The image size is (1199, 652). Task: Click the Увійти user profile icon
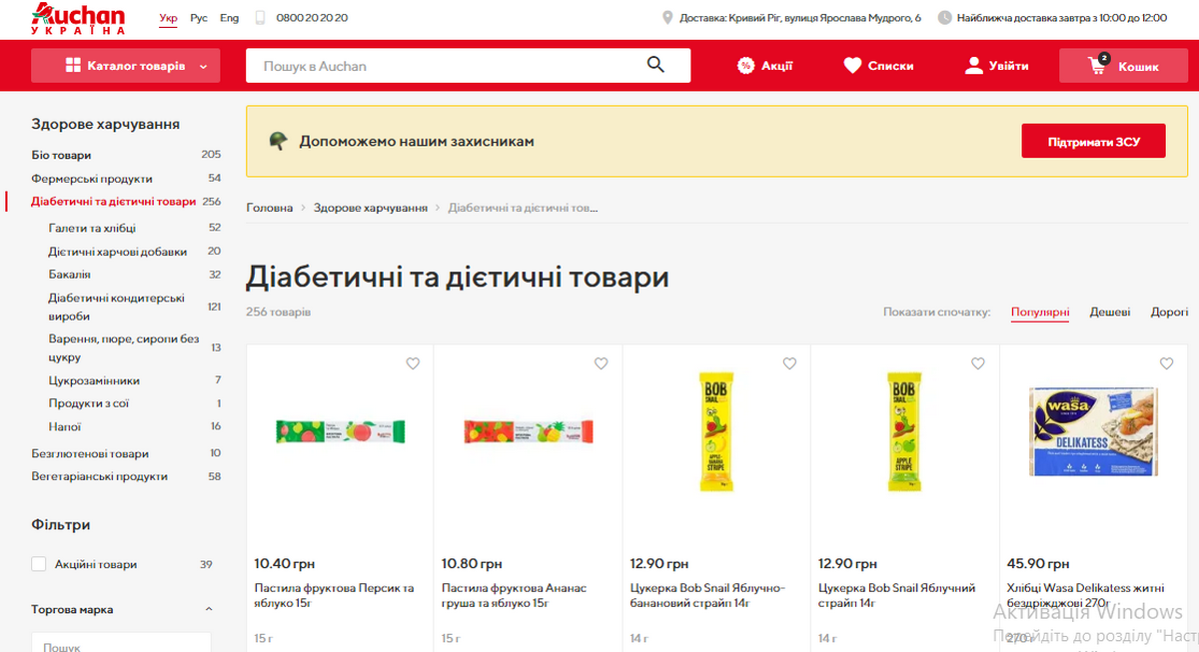(x=973, y=66)
